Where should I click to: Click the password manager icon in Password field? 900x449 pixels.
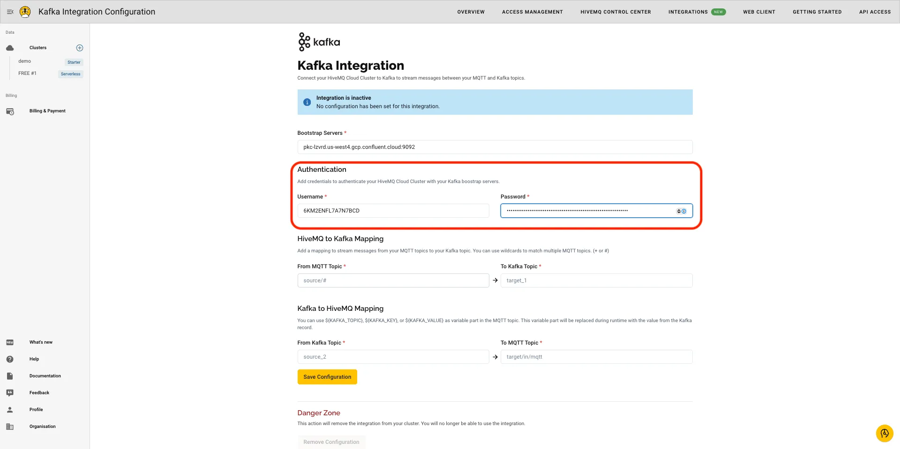point(681,211)
